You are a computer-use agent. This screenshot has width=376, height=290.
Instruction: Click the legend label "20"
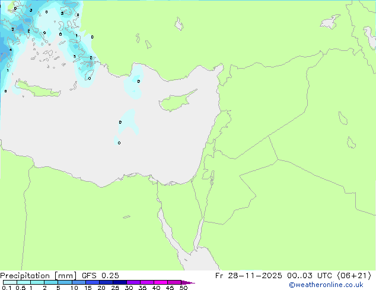coord(101,288)
